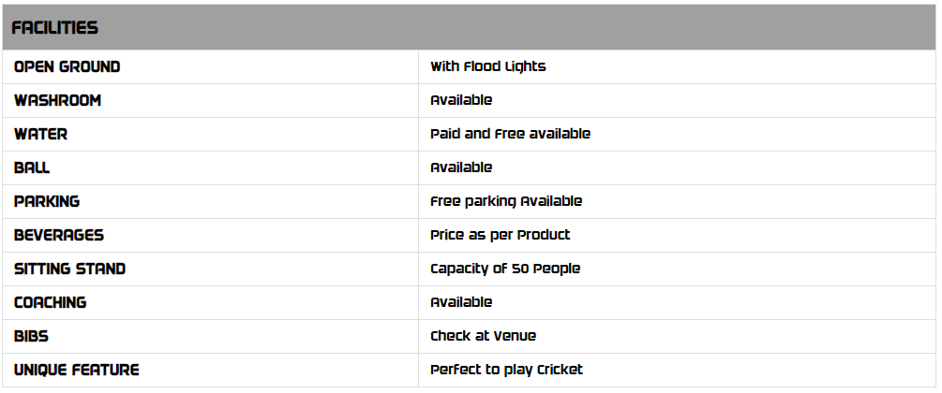Select the WATER row label
The width and height of the screenshot is (942, 393).
coord(40,135)
